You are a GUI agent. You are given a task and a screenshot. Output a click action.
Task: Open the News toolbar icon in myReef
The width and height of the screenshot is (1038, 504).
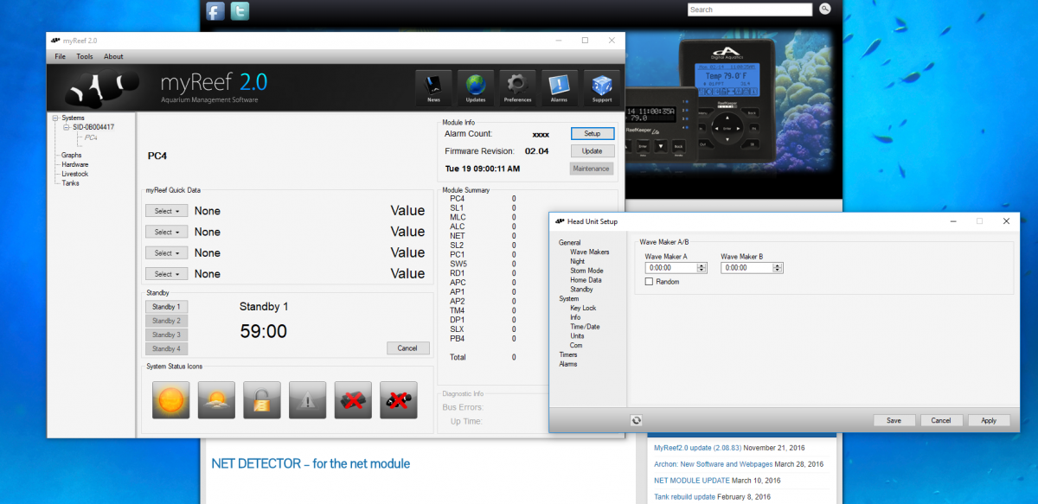tap(433, 87)
